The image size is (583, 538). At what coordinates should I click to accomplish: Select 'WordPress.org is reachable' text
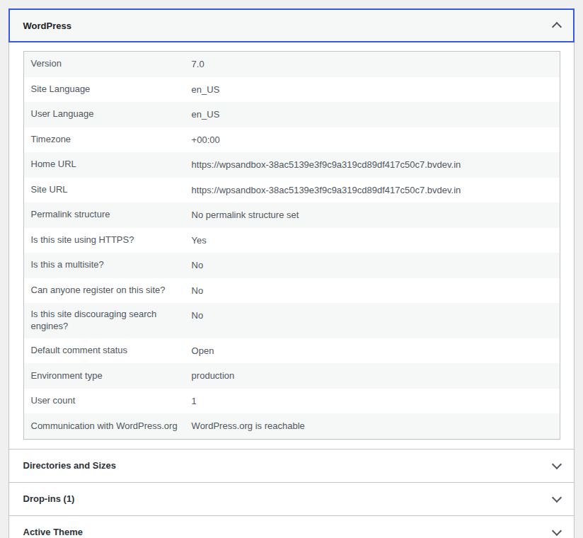tap(248, 426)
